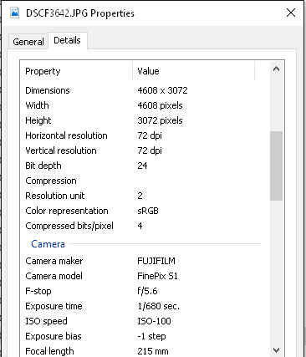306x357 pixels.
Task: Select the Camera maker property
Action: click(54, 261)
